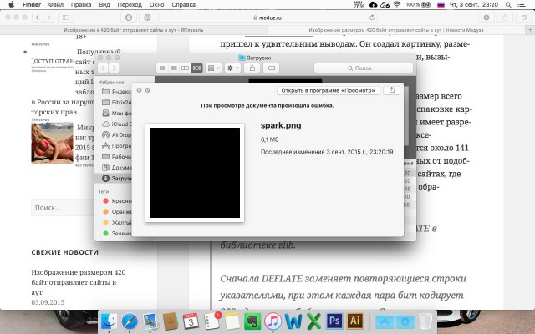Open the Downloads stack in the Dock

[x=405, y=321]
